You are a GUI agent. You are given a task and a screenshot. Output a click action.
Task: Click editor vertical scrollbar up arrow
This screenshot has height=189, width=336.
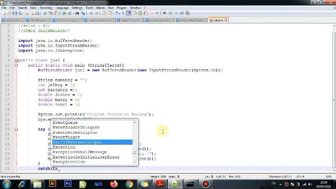334,26
